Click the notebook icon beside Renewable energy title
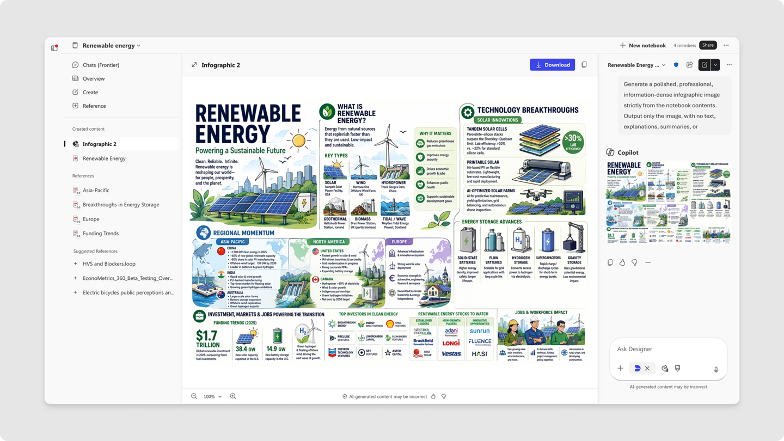Screen dimensions: 784x441 coord(75,46)
